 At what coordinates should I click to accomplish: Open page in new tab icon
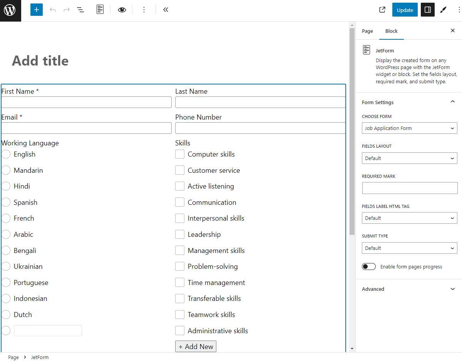coord(382,10)
